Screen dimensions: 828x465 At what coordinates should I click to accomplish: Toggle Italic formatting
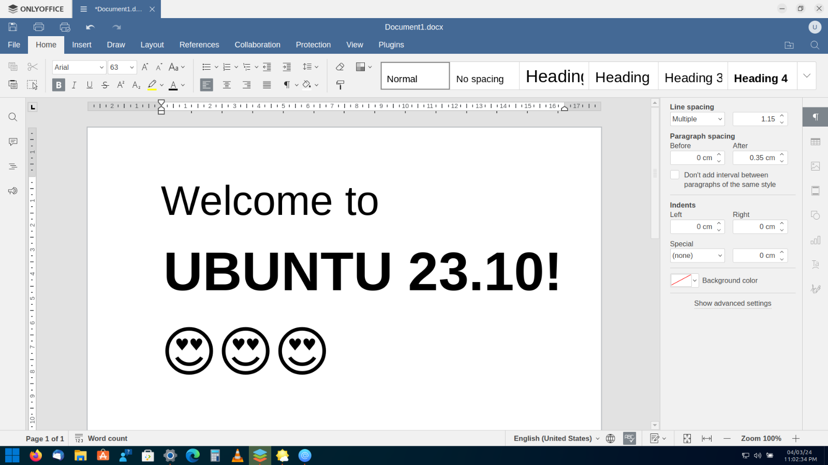pos(74,85)
